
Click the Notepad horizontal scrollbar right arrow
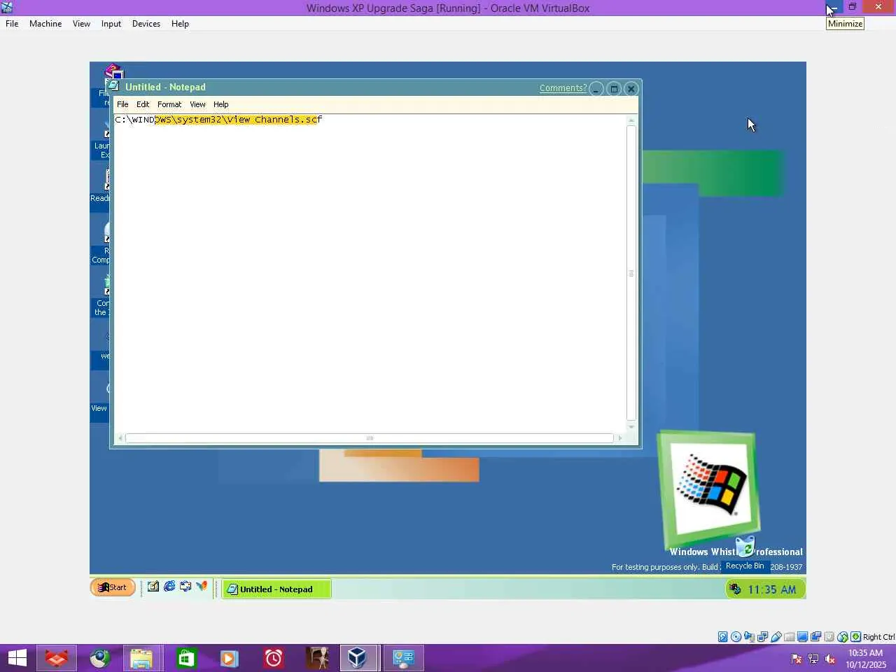[x=619, y=438]
